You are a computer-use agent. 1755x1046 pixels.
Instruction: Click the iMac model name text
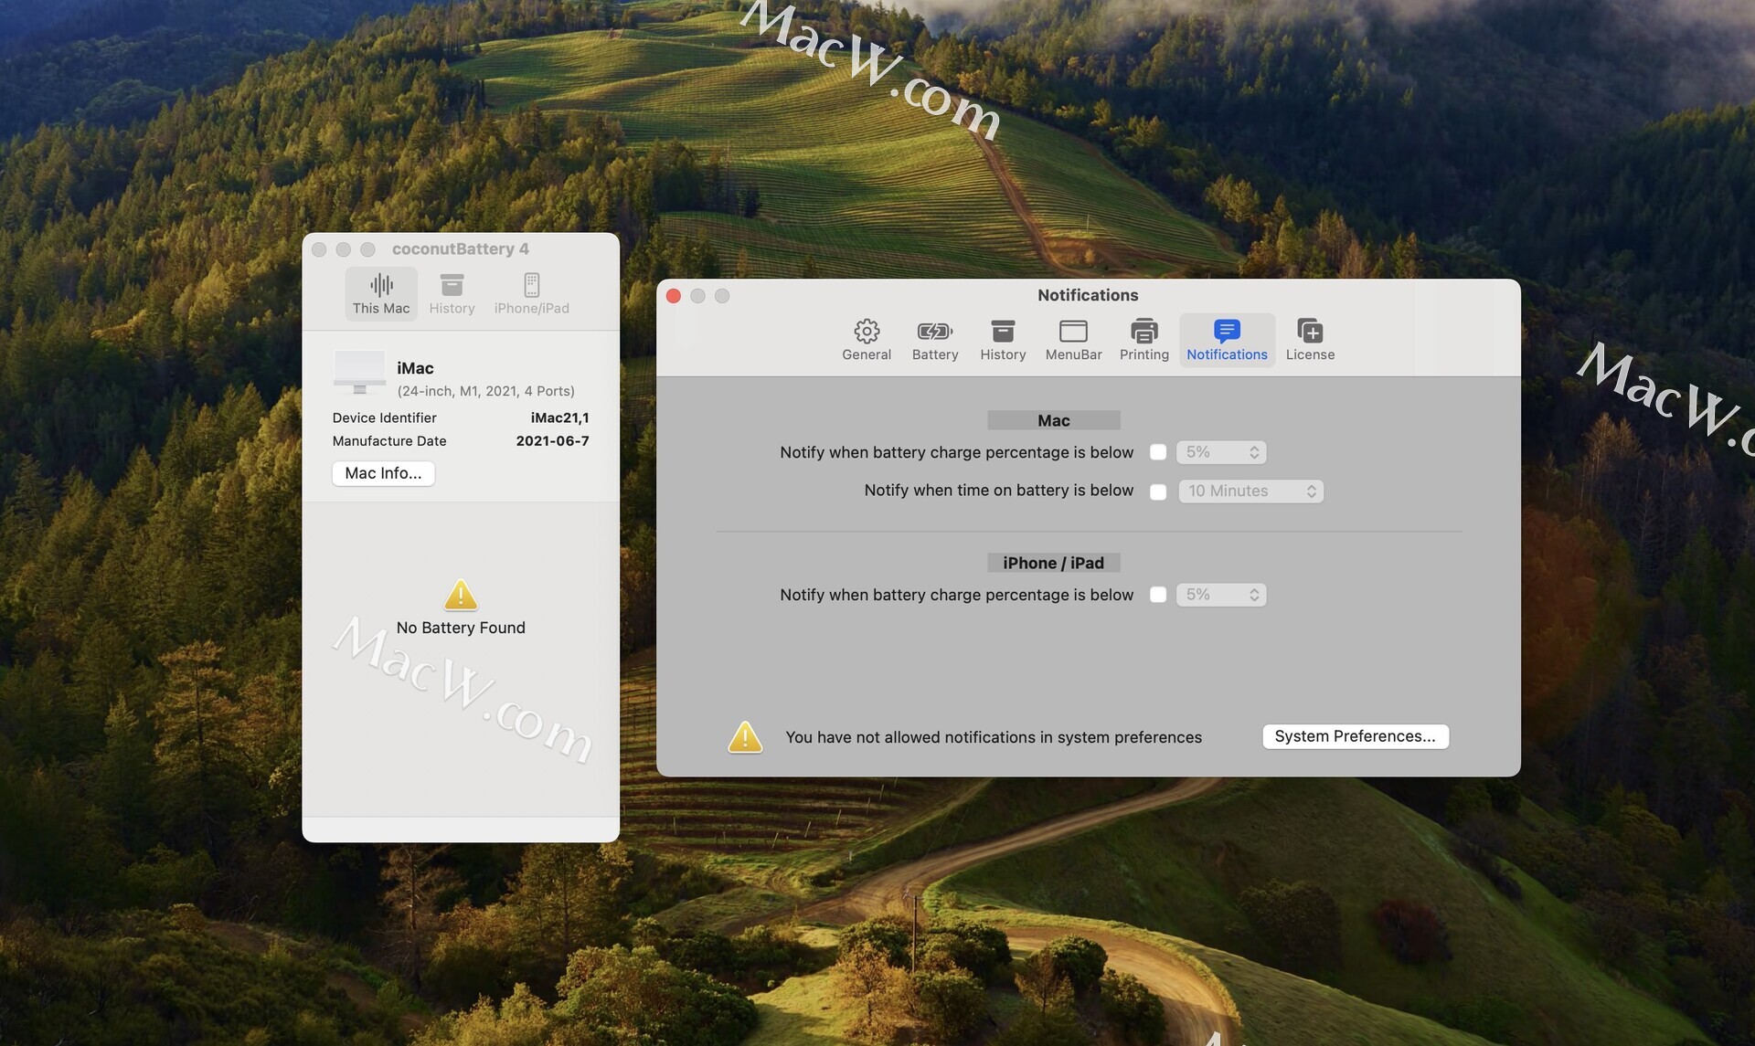tap(415, 368)
